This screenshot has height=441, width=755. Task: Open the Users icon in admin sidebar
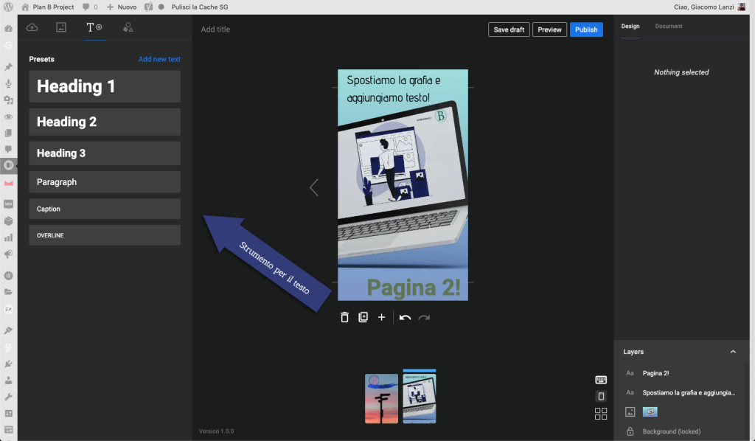(8, 381)
